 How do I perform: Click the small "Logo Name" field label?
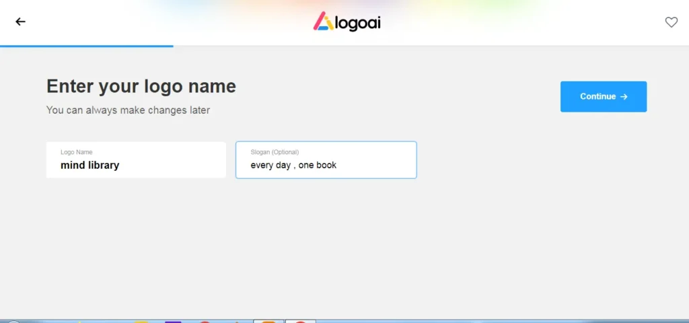pyautogui.click(x=77, y=152)
